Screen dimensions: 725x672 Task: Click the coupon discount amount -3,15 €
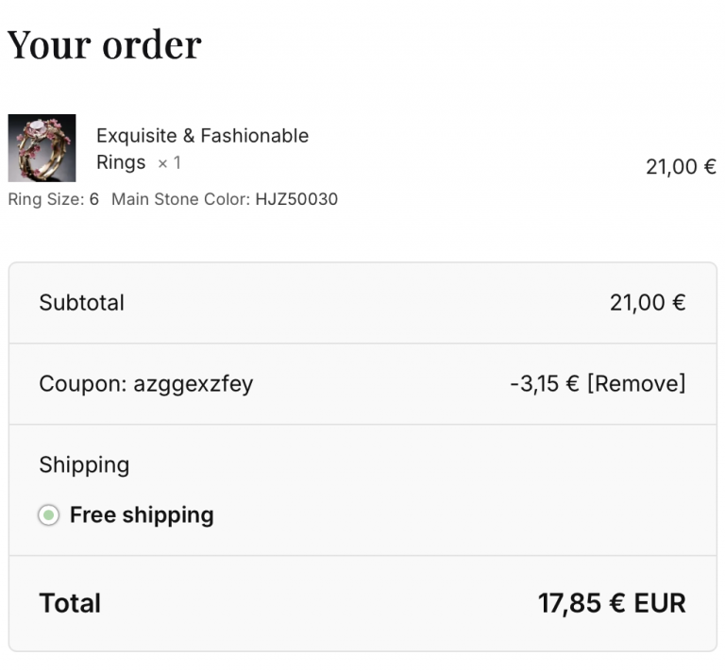pos(544,384)
